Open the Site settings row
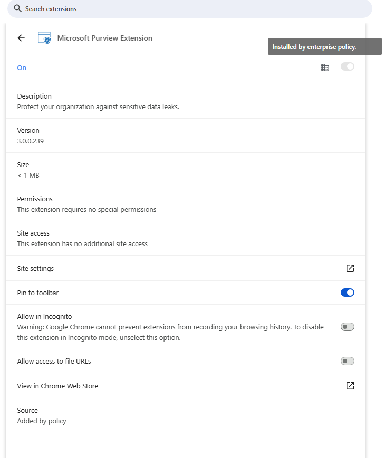Screen dimensions: 385x458 (x=186, y=268)
